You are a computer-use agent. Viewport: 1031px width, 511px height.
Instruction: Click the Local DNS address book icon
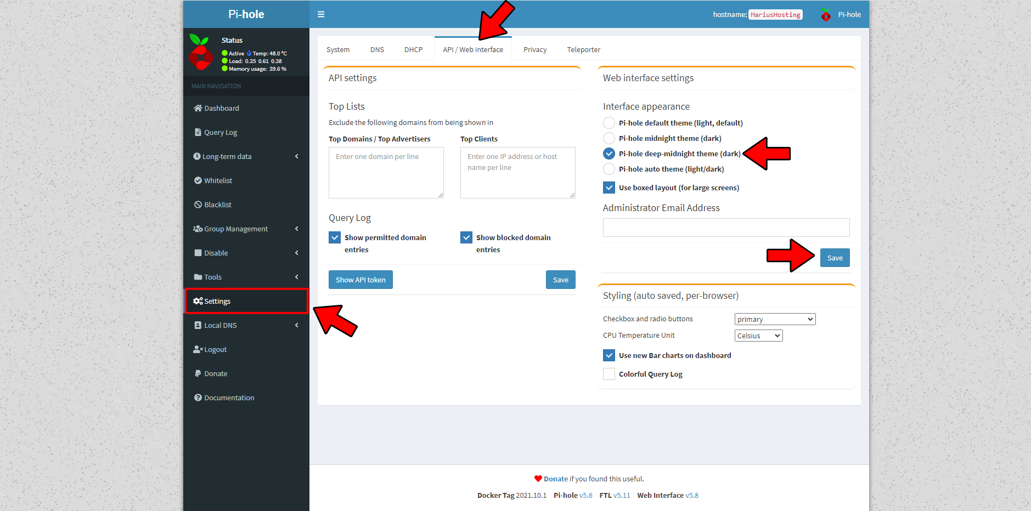point(198,325)
